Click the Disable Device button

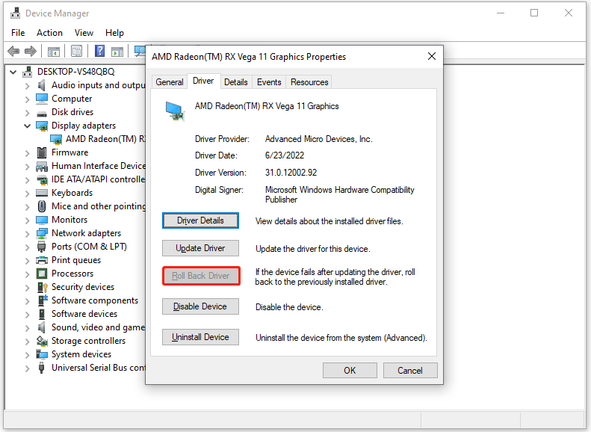coord(200,306)
